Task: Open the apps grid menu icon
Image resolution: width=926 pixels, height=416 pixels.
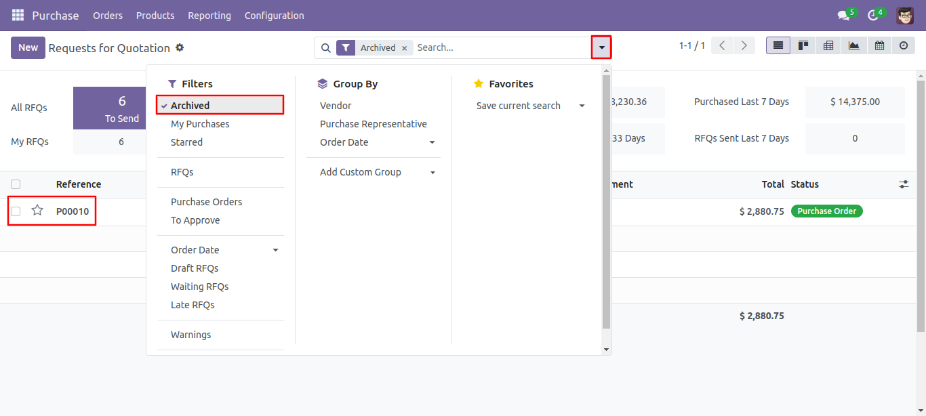Action: [18, 15]
